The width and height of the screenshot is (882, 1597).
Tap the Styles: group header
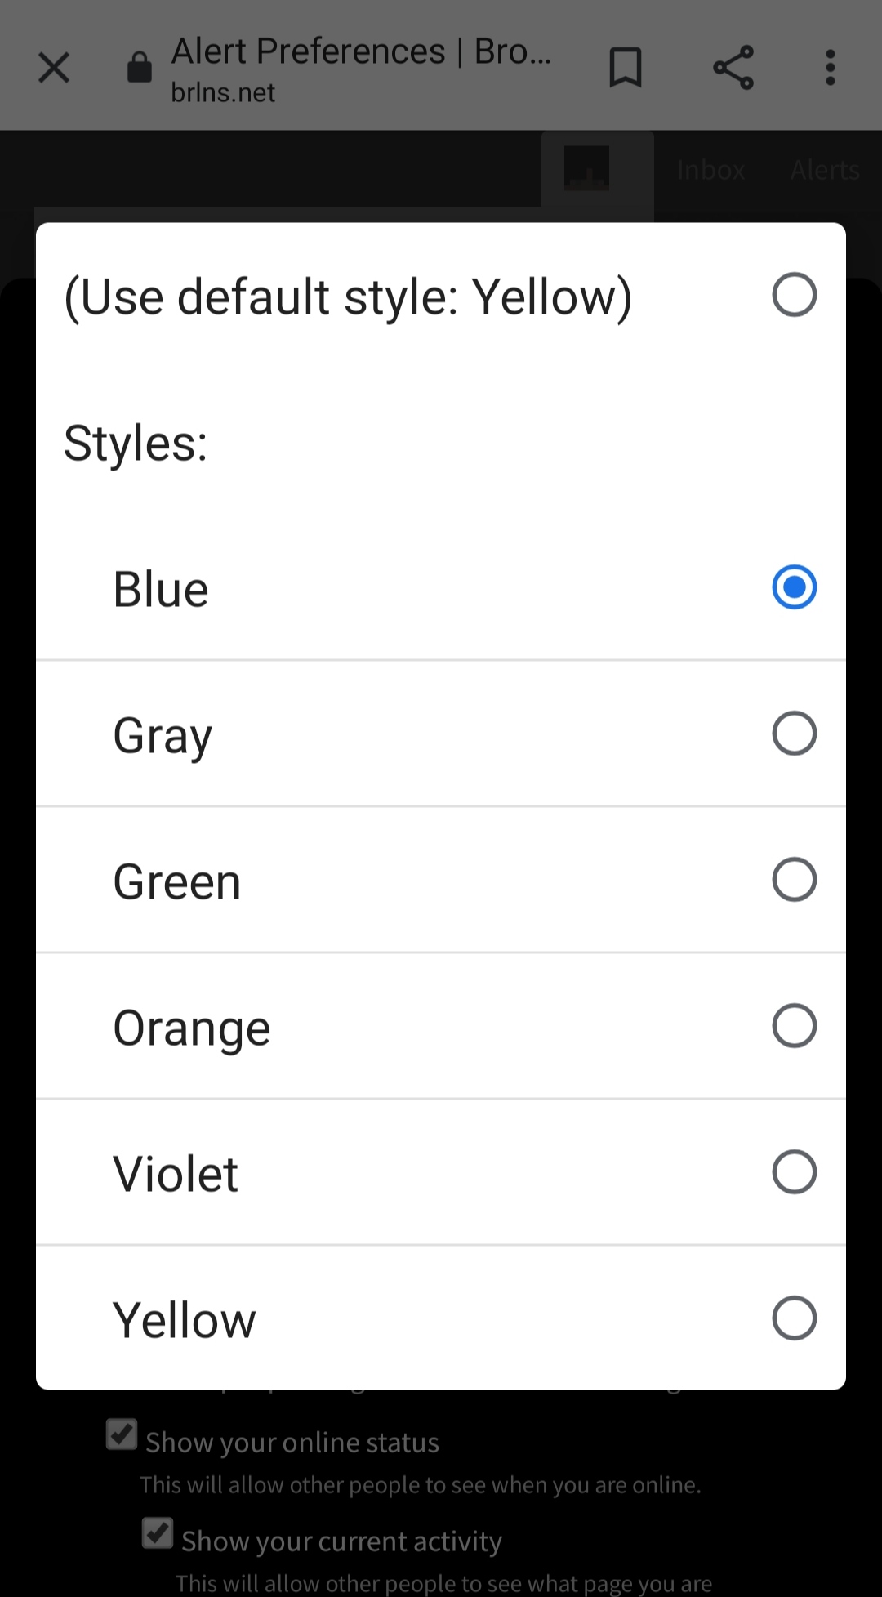tap(136, 443)
